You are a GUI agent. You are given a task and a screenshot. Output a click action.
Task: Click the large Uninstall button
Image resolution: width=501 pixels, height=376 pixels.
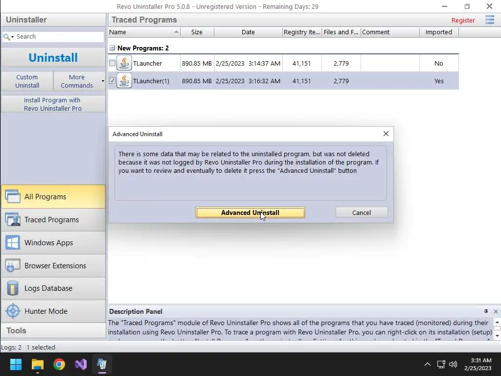(x=53, y=58)
